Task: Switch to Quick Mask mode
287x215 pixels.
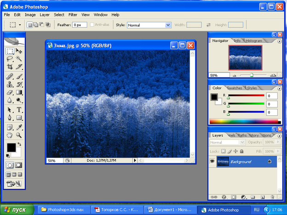Action: pyautogui.click(x=18, y=165)
